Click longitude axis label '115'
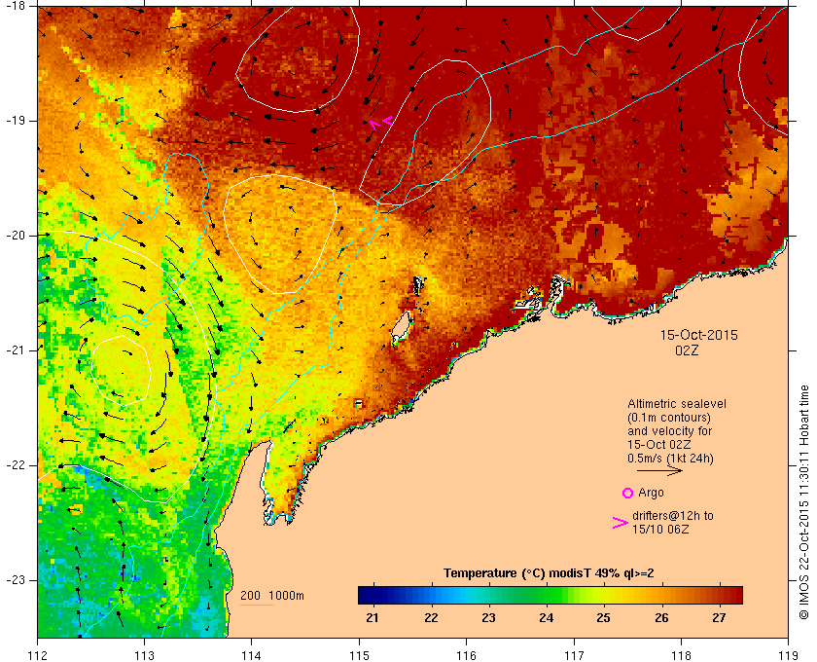Viewport: 817px width, 662px height. (x=359, y=655)
